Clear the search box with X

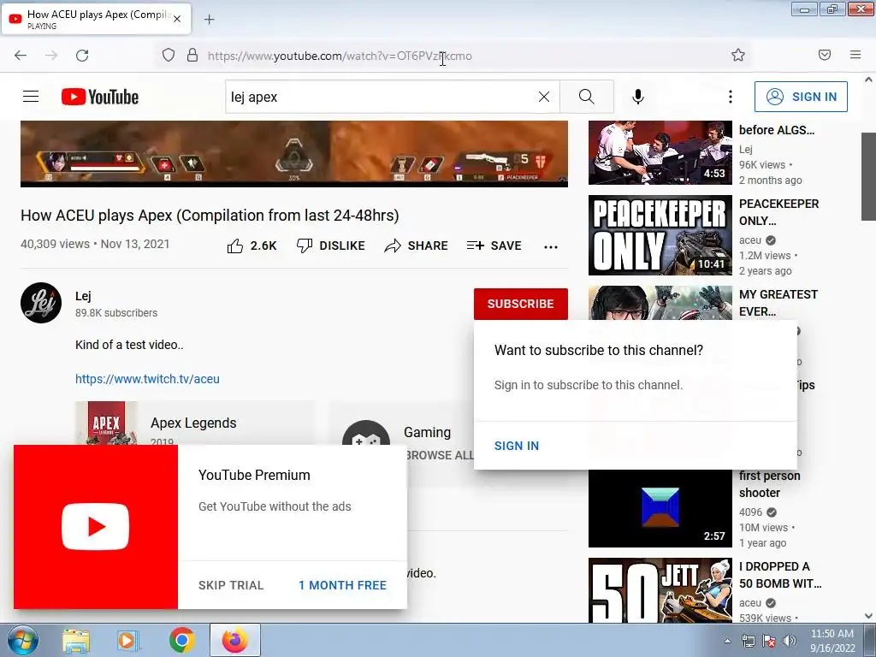pyautogui.click(x=543, y=97)
